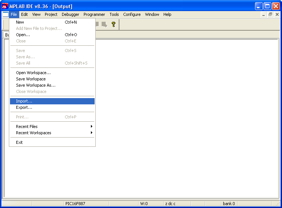Close the open File menu header
This screenshot has width=282, height=208.
click(x=14, y=14)
